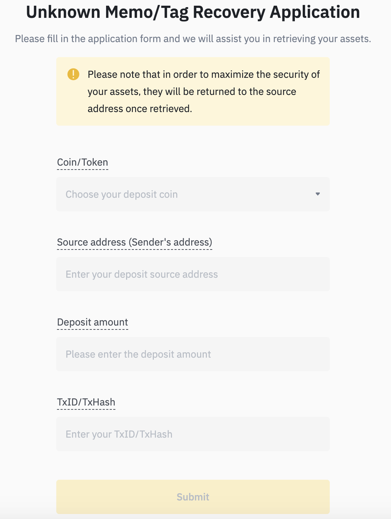Click the 'Please note that in order' notice line
391x519 pixels.
pos(204,74)
